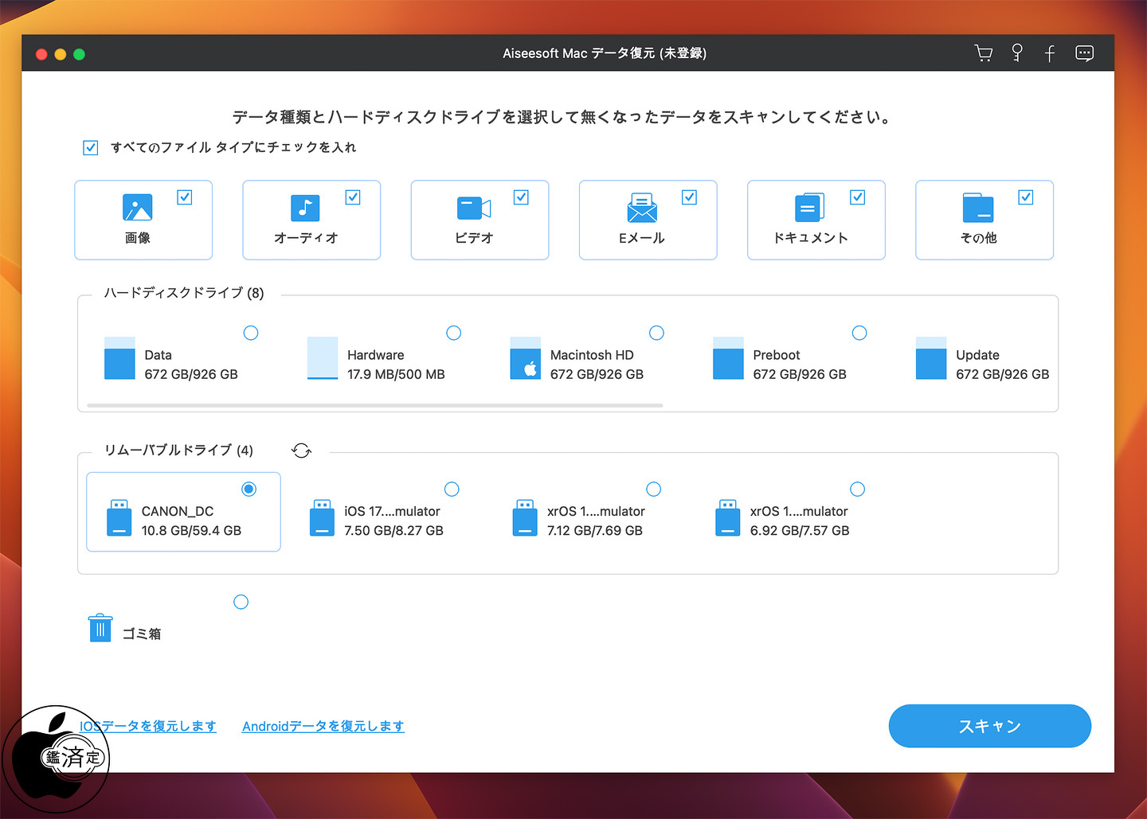
Task: Click the hard disk drives horizontal scrollbar
Action: (374, 405)
